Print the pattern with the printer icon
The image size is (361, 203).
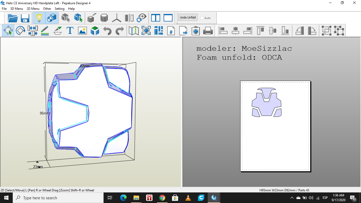click(x=208, y=31)
